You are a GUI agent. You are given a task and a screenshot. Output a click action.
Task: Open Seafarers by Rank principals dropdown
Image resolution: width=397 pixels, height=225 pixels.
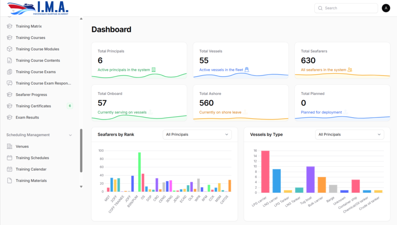point(197,134)
